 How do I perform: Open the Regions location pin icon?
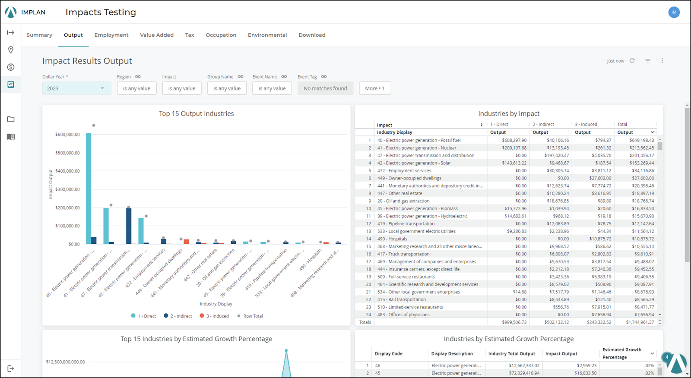[11, 50]
